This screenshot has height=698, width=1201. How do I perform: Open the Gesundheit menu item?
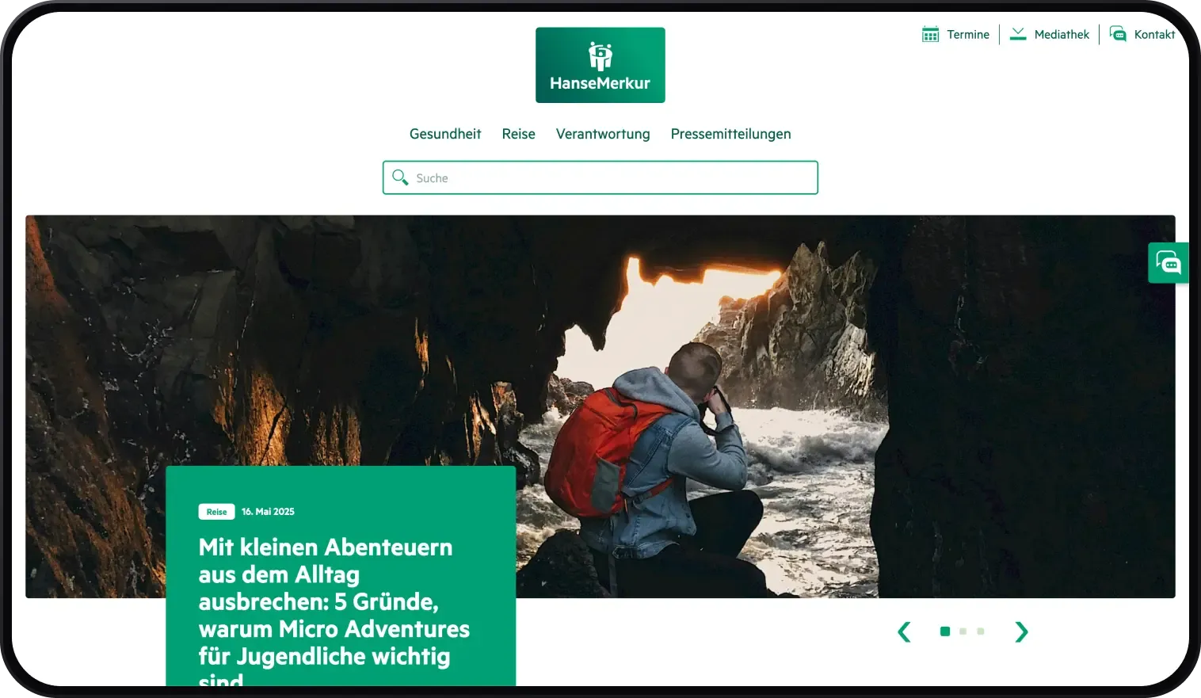(x=445, y=134)
